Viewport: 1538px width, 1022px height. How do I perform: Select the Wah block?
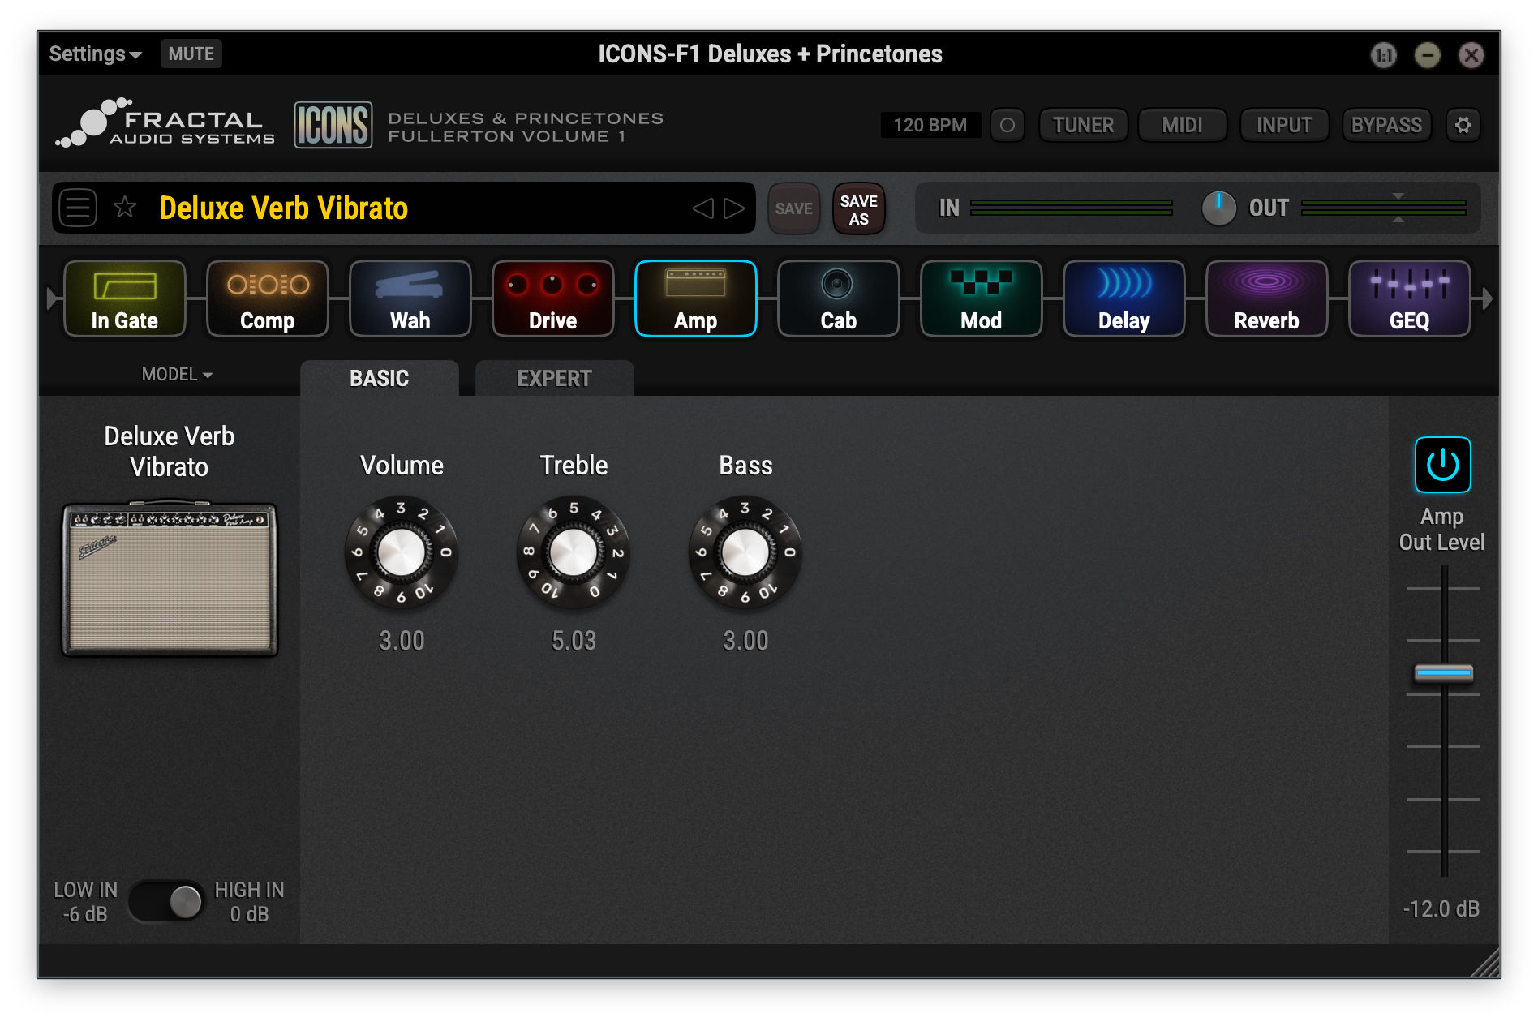point(410,298)
